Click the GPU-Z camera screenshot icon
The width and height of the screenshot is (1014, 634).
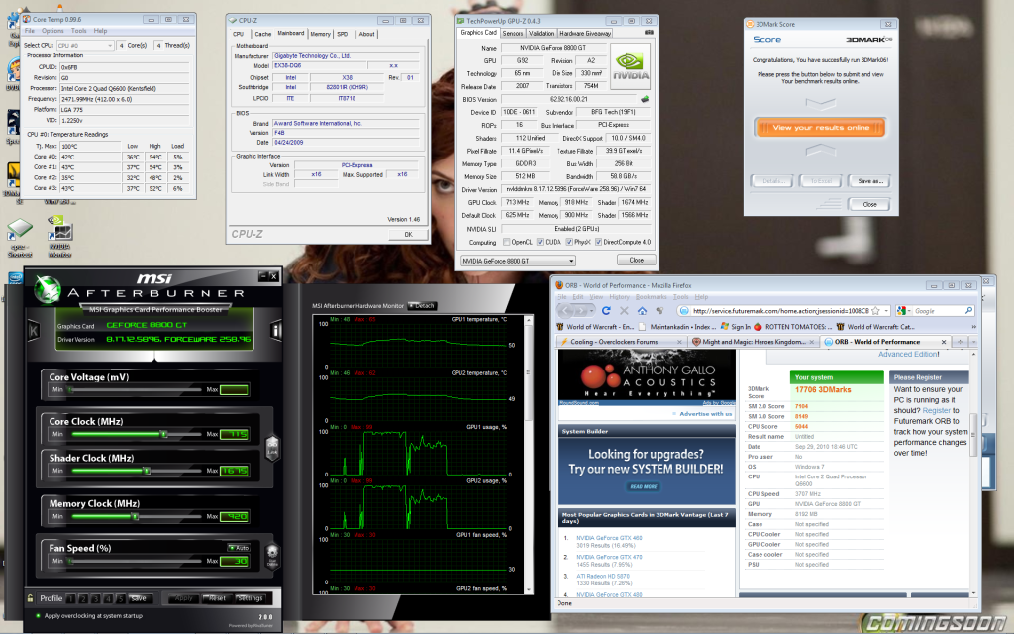[x=649, y=33]
